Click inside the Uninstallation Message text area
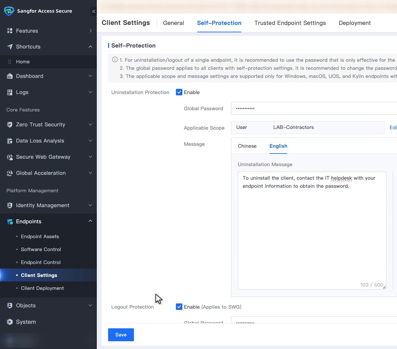This screenshot has height=349, width=397. click(x=312, y=230)
